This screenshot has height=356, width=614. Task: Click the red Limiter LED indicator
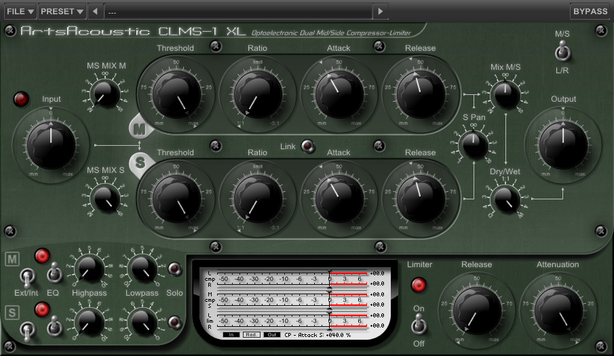click(x=419, y=284)
